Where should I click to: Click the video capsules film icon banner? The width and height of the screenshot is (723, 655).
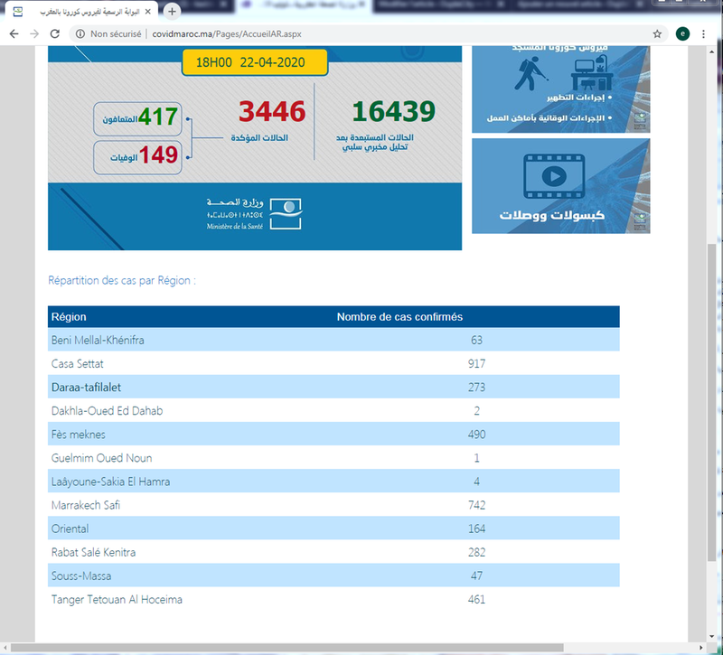[x=560, y=185]
